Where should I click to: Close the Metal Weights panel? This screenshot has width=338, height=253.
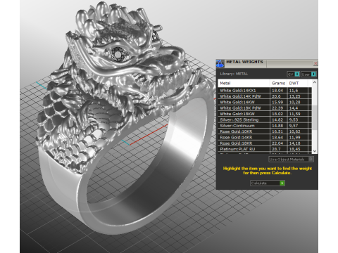(315, 63)
